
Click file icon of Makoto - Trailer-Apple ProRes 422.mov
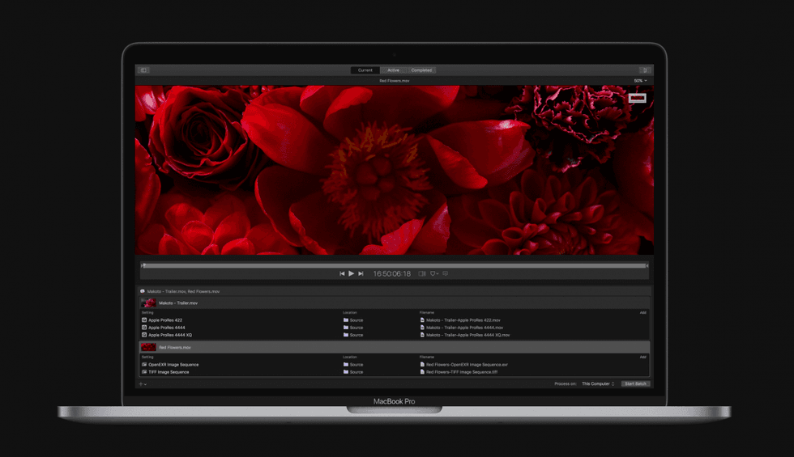coord(422,320)
